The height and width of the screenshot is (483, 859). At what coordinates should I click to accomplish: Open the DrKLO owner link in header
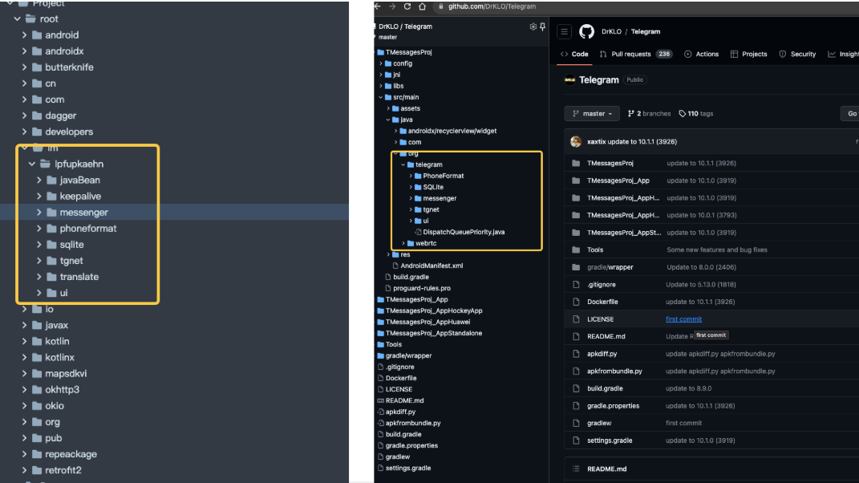click(611, 32)
